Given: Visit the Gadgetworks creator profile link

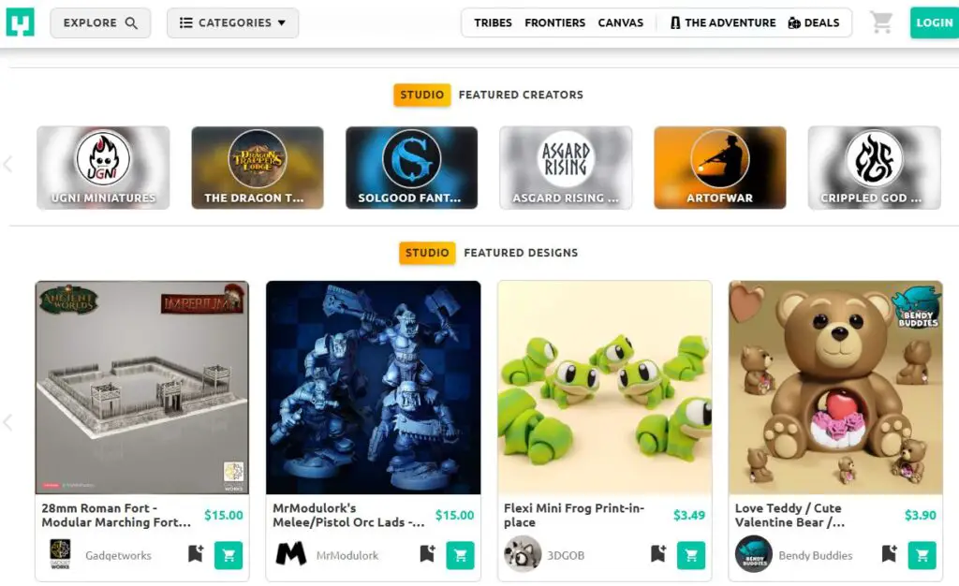Looking at the screenshot, I should pyautogui.click(x=118, y=555).
